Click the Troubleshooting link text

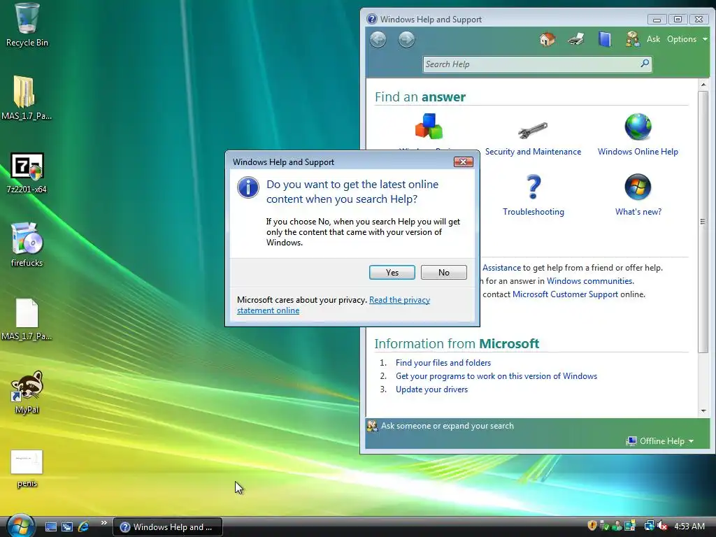[x=533, y=212]
